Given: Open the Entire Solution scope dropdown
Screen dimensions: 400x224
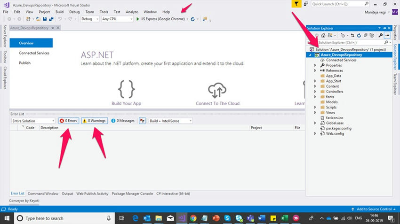Looking at the screenshot, I should [x=33, y=121].
